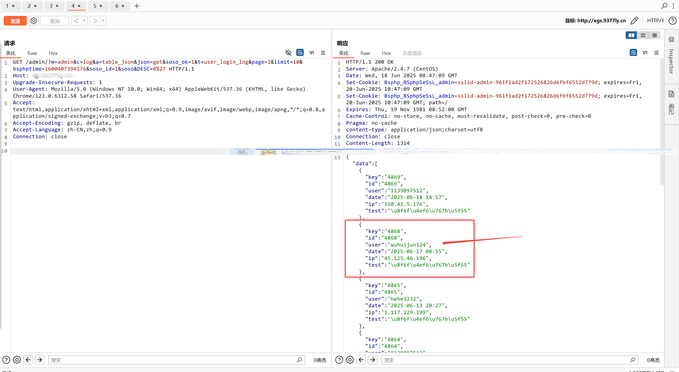Click response previous match arrow
Screen dimensions: 679x372
(x=361, y=360)
